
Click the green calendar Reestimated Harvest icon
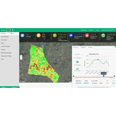103,35
